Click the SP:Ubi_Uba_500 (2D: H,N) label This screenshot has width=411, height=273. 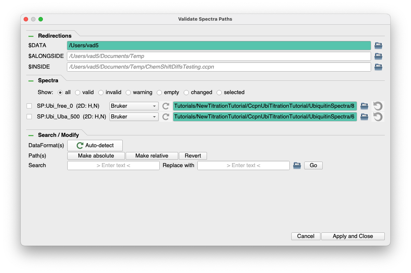[x=72, y=117]
